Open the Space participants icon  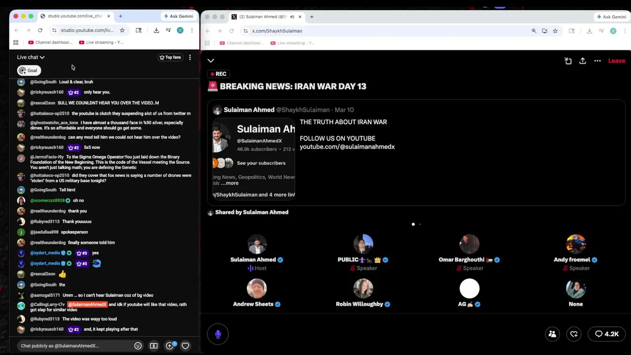(x=552, y=334)
